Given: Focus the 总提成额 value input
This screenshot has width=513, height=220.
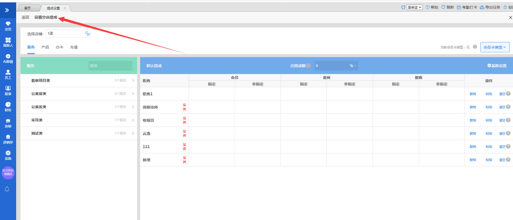Looking at the screenshot, I should pos(331,65).
